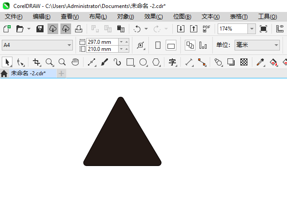This screenshot has height=197, width=287.
Task: Select the Polygon tool
Action: (x=156, y=62)
